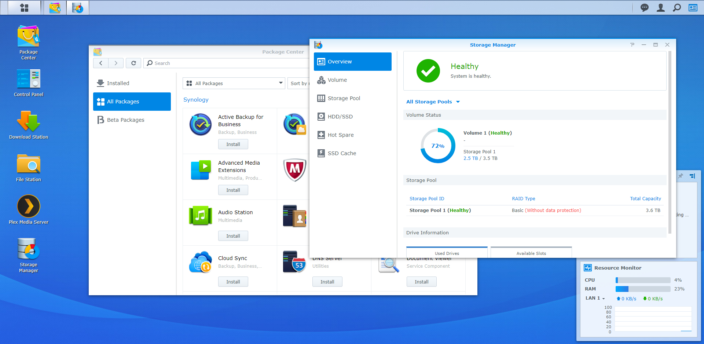This screenshot has height=344, width=704.
Task: Open the HDD/SSD section in Storage Manager
Action: point(340,117)
